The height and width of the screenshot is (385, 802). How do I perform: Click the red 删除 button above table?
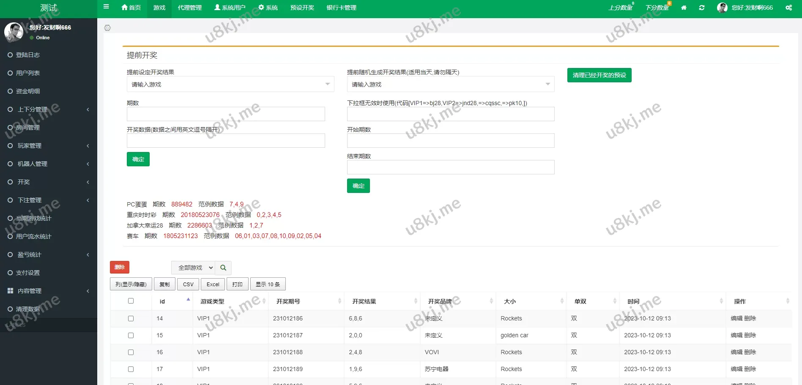[x=120, y=267]
